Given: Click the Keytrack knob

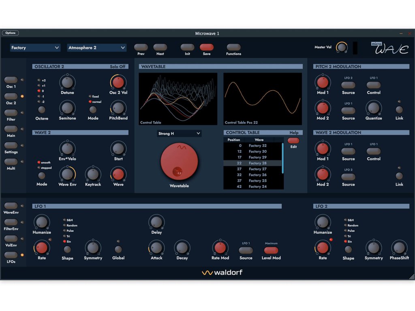Looking at the screenshot, I should point(93,174).
